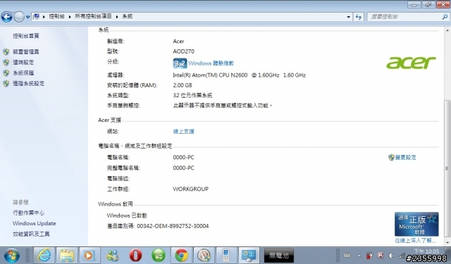Open the McAfee shield tray icon
Screen dimensions: 451x264
(x=381, y=256)
